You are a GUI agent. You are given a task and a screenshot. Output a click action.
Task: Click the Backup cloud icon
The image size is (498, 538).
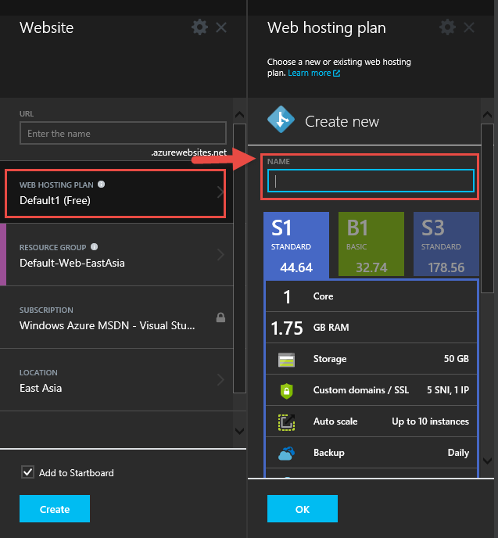pyautogui.click(x=286, y=454)
